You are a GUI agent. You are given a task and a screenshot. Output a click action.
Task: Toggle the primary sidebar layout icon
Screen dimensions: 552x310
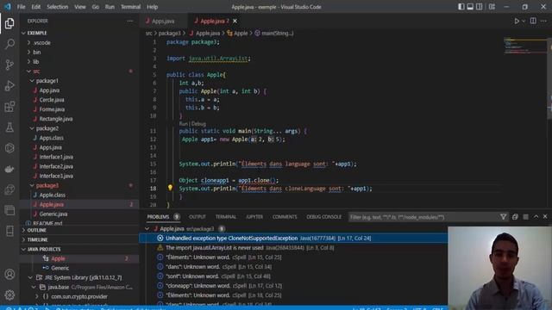pos(461,7)
